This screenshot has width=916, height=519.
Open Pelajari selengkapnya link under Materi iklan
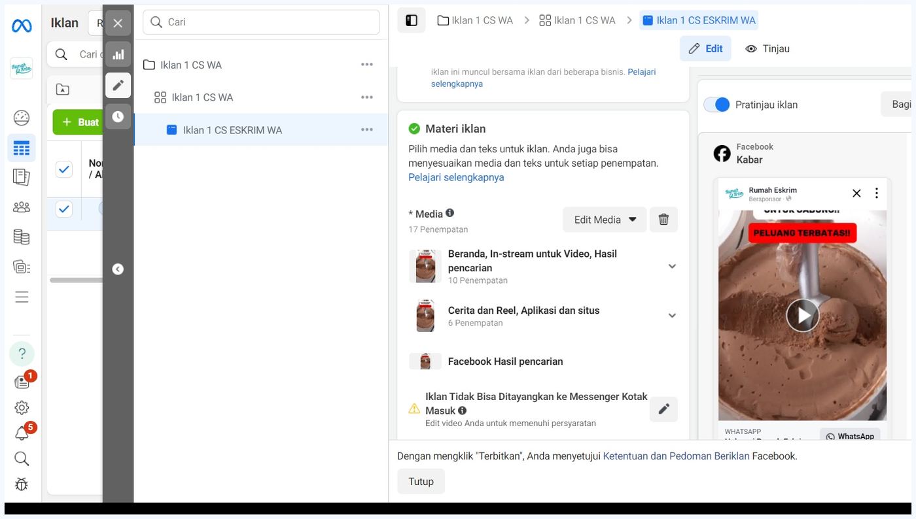[456, 177]
